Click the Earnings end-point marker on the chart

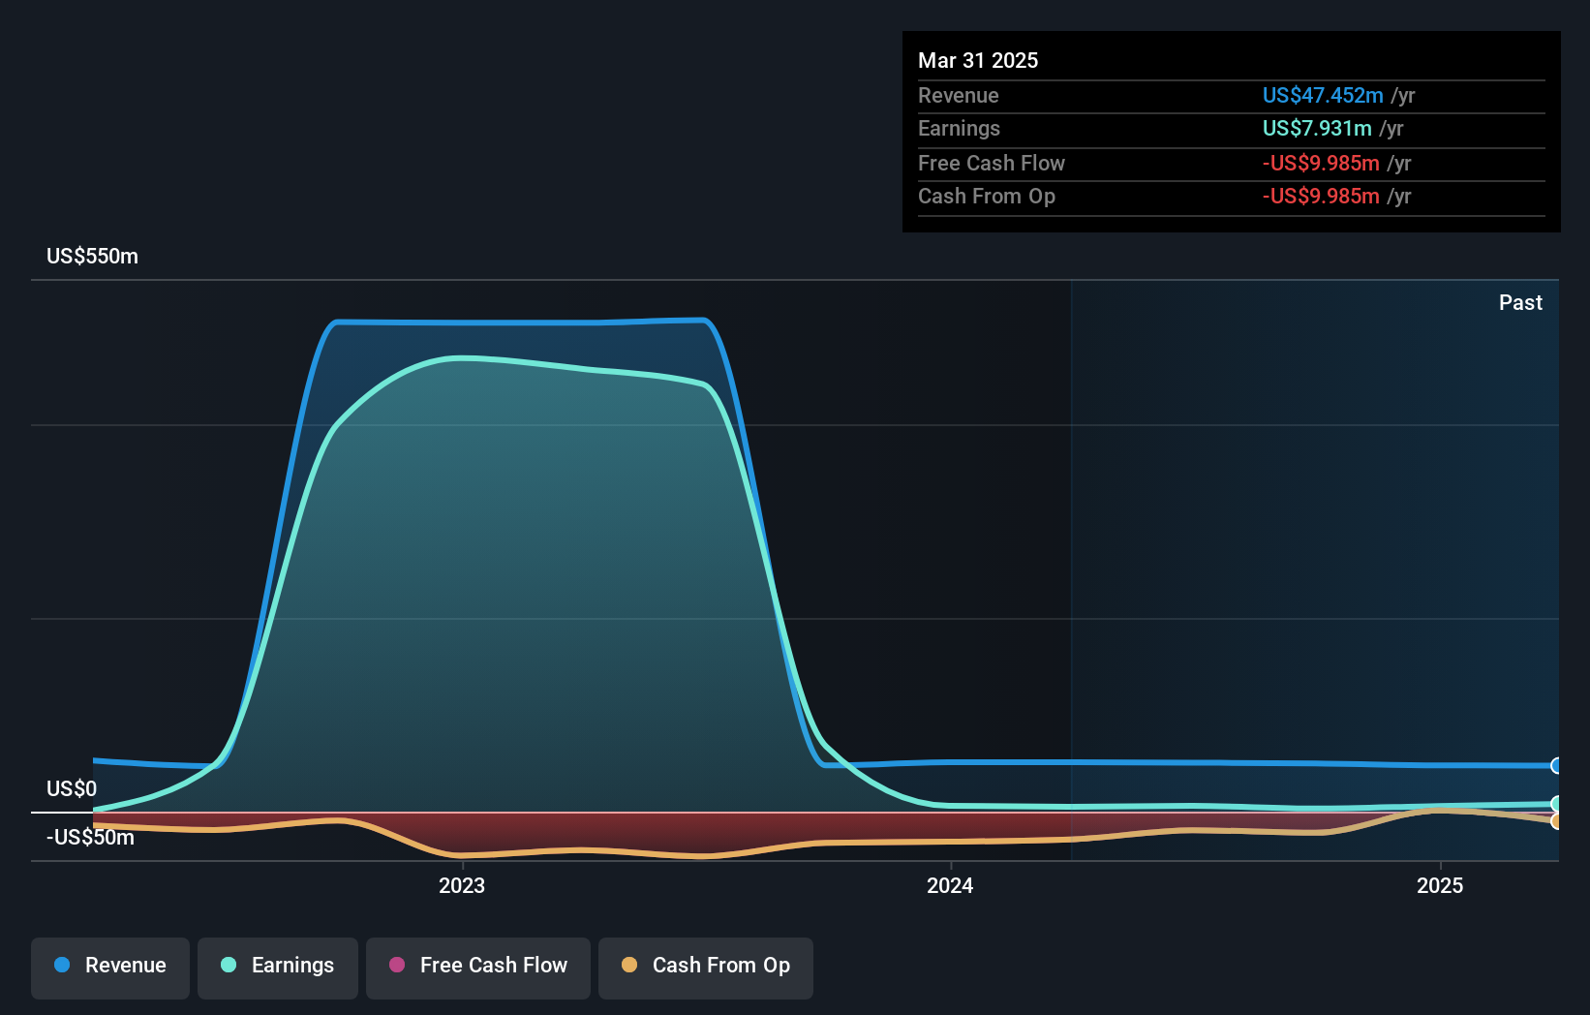[x=1556, y=804]
